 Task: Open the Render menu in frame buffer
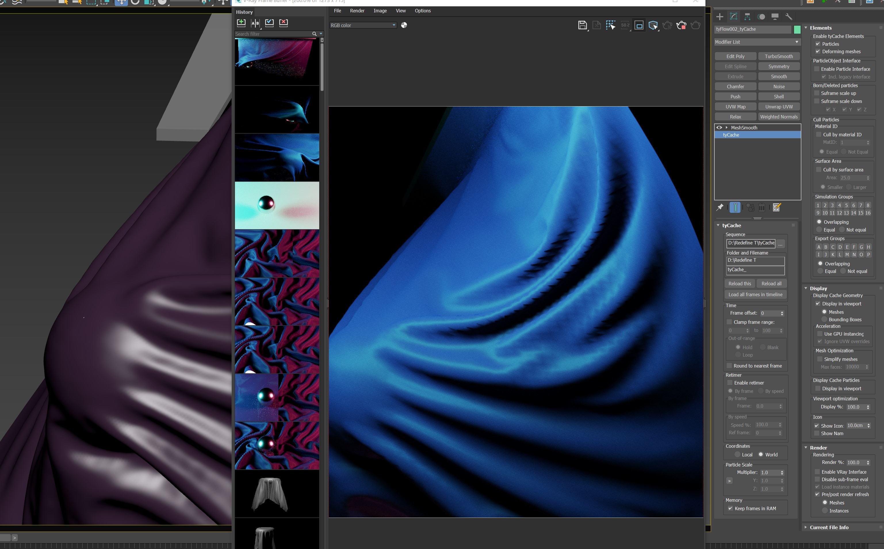(357, 11)
